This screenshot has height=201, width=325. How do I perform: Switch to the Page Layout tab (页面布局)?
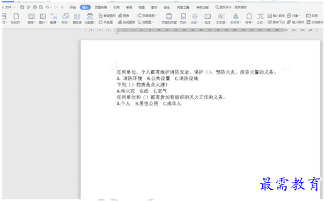[x=101, y=8]
